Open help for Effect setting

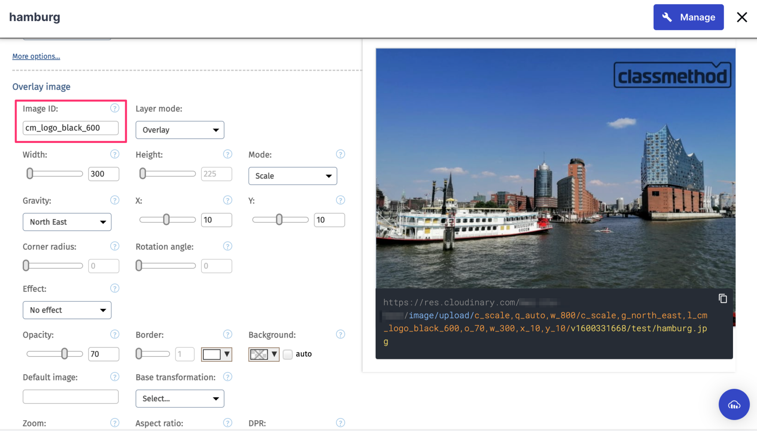(115, 288)
